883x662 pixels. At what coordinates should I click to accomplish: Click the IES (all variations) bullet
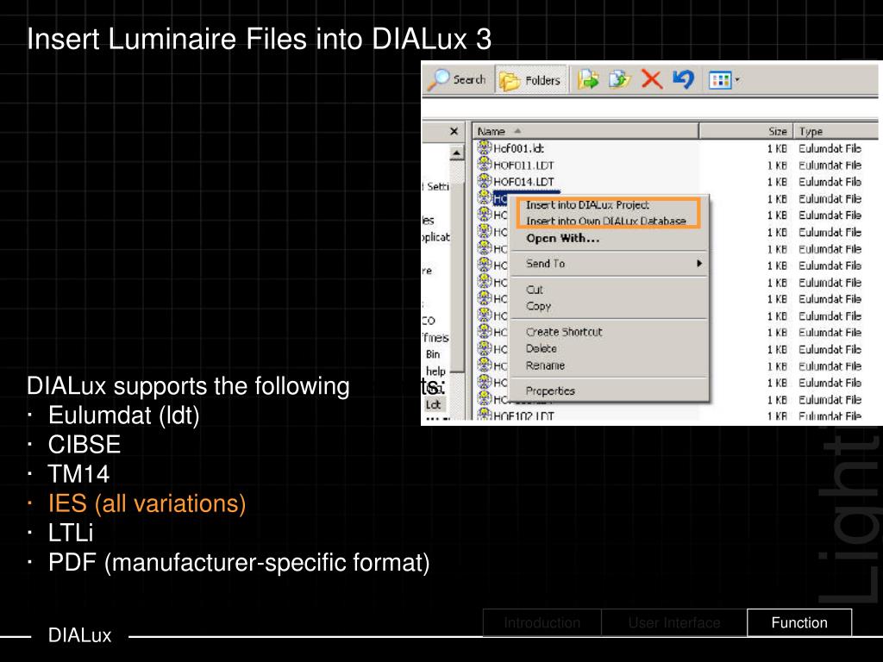pyautogui.click(x=147, y=503)
